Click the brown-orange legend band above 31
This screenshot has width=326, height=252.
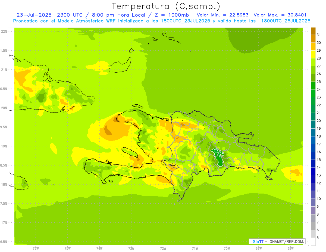click(x=313, y=31)
